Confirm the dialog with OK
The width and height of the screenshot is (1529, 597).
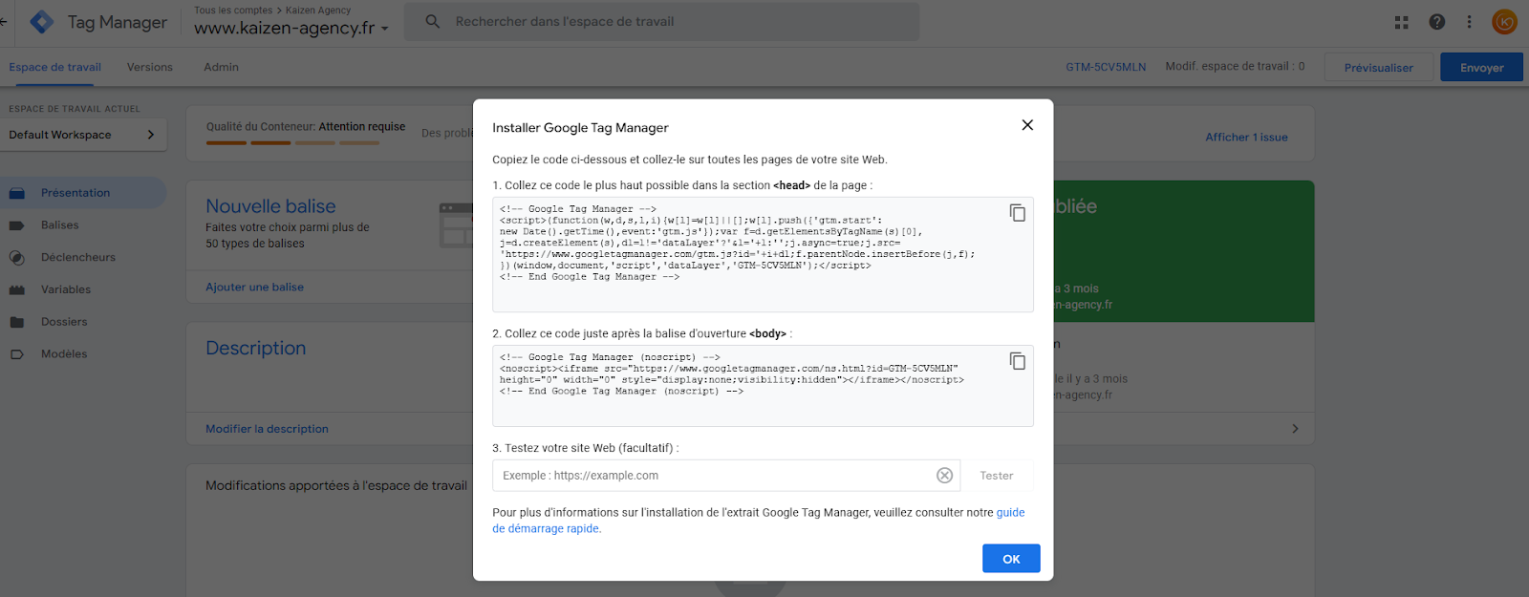click(x=1011, y=559)
